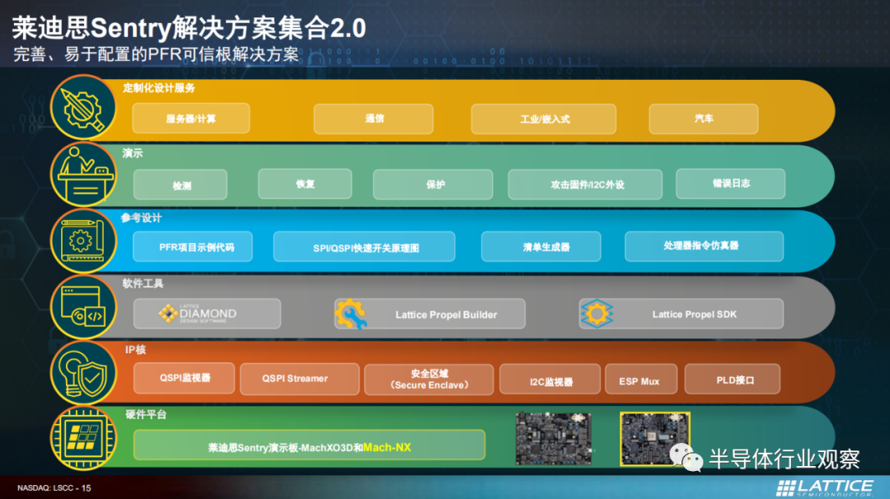Click the 安全区域 (Secure Enclave) box
This screenshot has width=890, height=499.
pyautogui.click(x=429, y=380)
